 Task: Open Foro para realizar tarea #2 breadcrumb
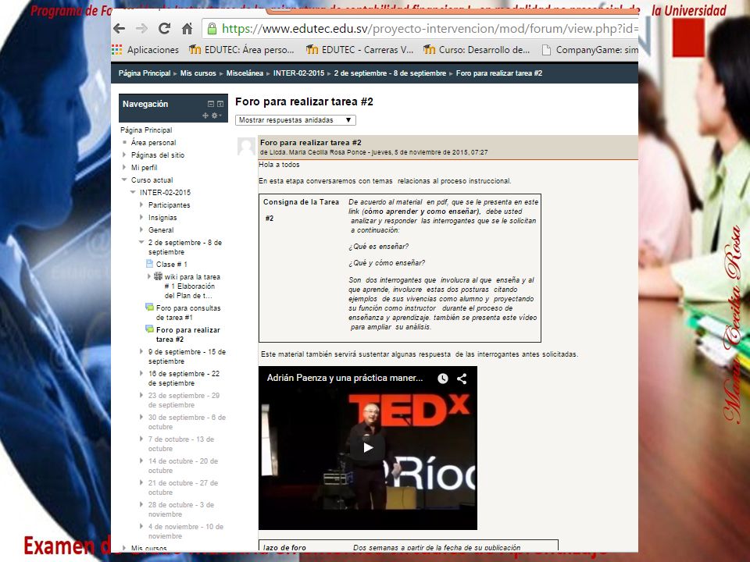(x=499, y=73)
